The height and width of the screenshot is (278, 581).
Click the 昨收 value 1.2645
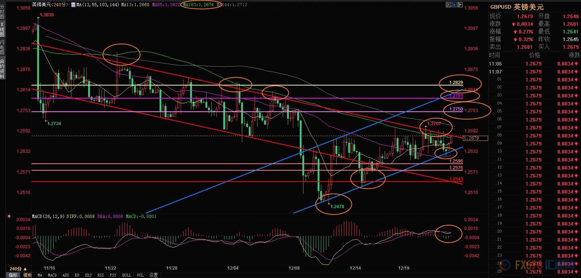(571, 39)
